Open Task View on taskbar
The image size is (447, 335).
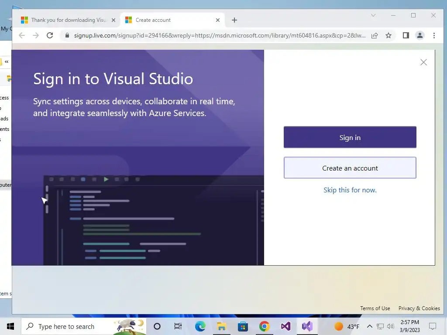[x=178, y=326]
